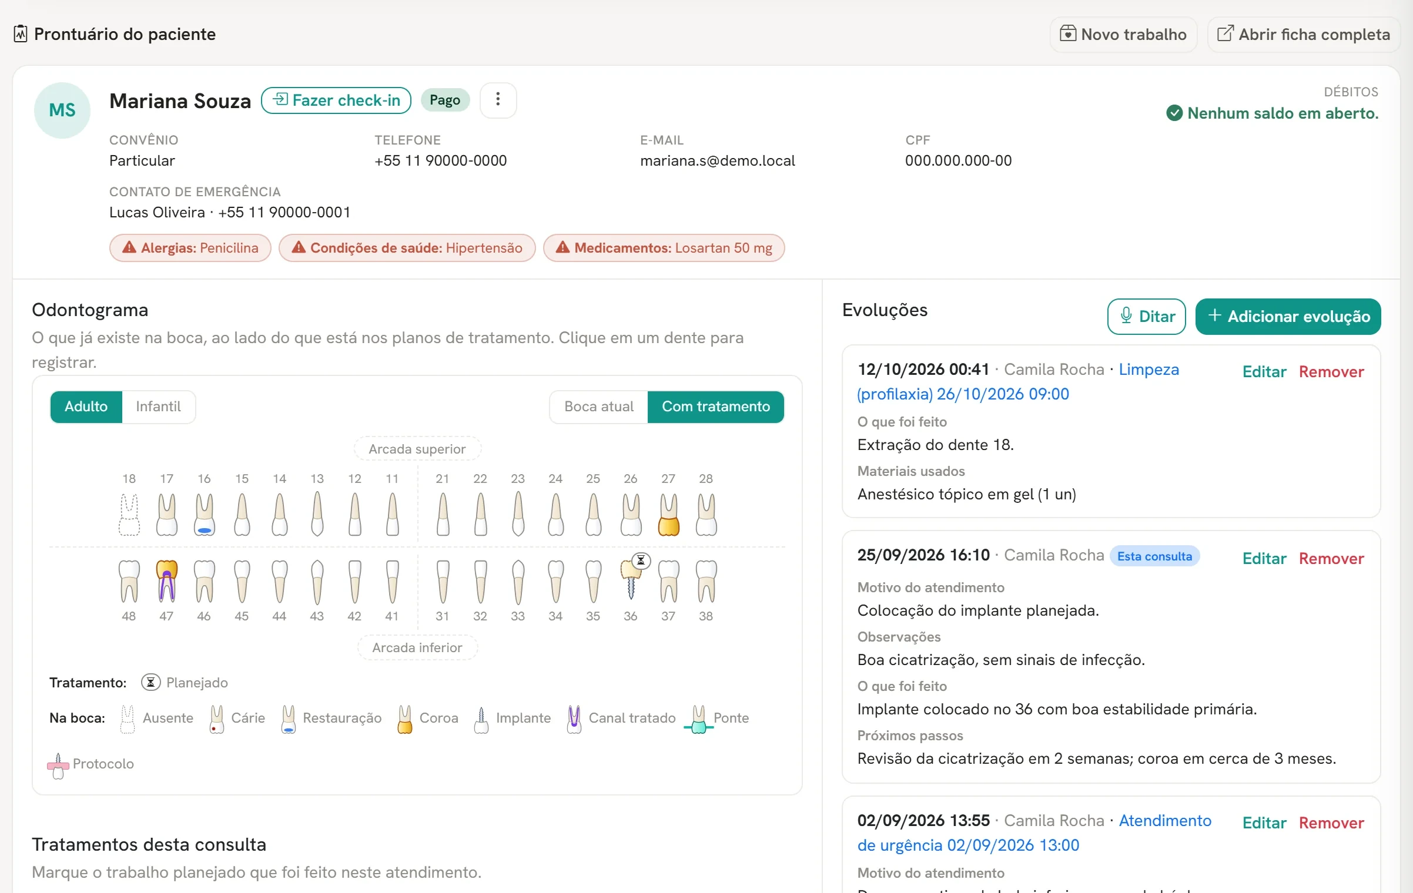Image resolution: width=1413 pixels, height=893 pixels.
Task: Remove the 12/10/2026 evolution entry
Action: click(x=1331, y=372)
